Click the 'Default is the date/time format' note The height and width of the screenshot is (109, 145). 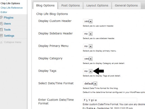[114, 92]
